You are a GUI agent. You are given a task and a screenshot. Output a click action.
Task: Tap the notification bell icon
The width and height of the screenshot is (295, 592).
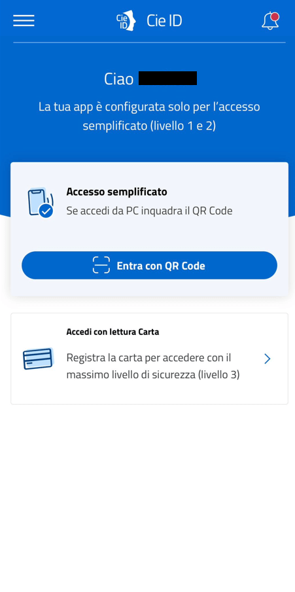pos(270,21)
